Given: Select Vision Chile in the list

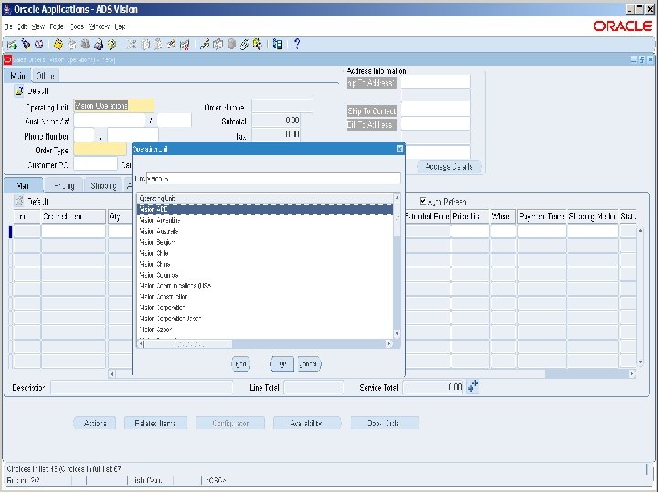Looking at the screenshot, I should 265,253.
